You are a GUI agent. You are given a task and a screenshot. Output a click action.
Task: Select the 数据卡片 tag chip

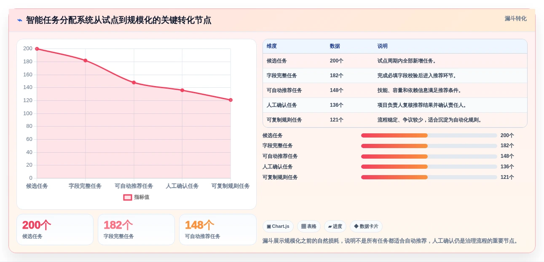366,227
